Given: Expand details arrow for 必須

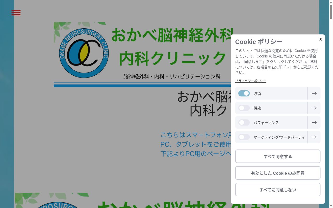Looking at the screenshot, I should pyautogui.click(x=314, y=93).
